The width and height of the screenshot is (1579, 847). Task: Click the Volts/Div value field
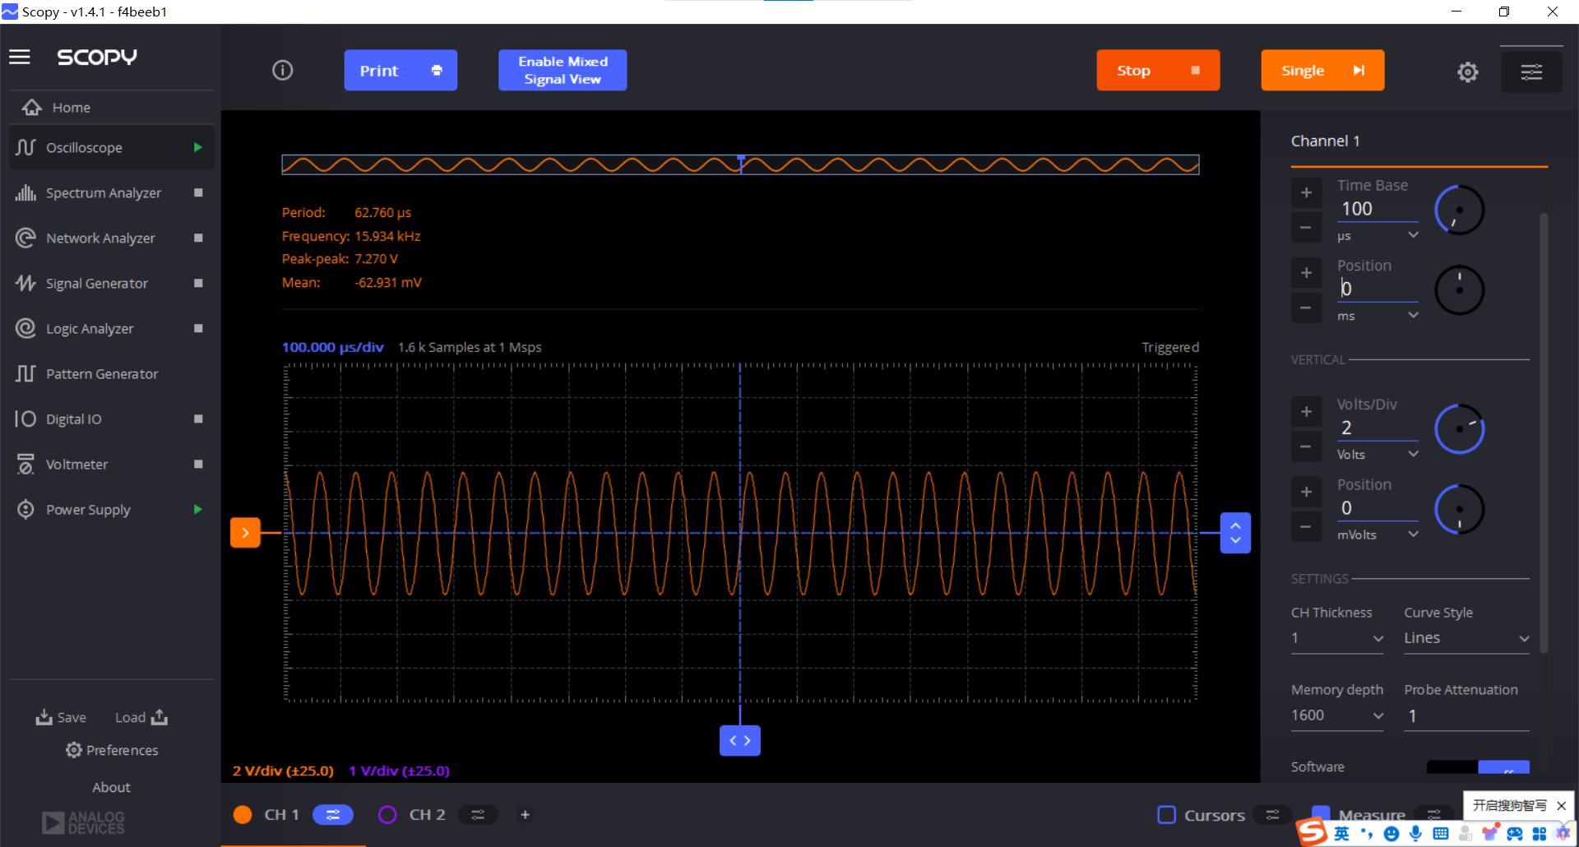[1378, 428]
